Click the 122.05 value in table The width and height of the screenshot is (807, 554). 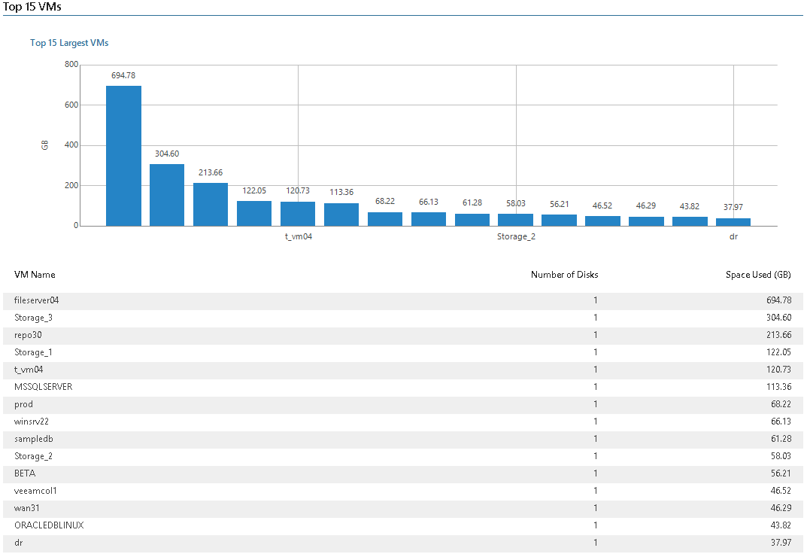coord(778,352)
